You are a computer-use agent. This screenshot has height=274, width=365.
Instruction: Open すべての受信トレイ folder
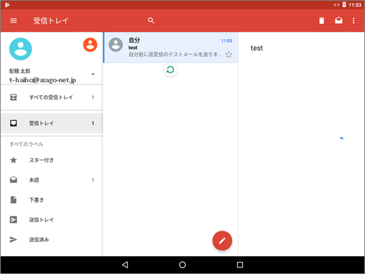coord(52,97)
